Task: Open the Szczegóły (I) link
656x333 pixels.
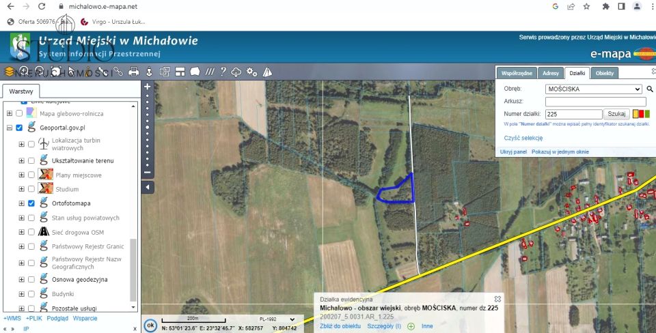Action: [x=384, y=326]
